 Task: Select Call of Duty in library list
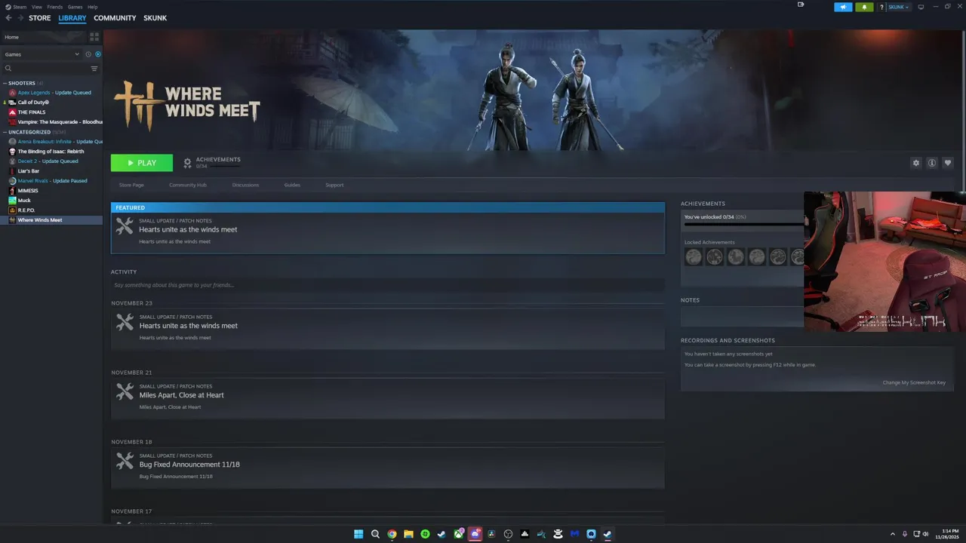point(51,103)
